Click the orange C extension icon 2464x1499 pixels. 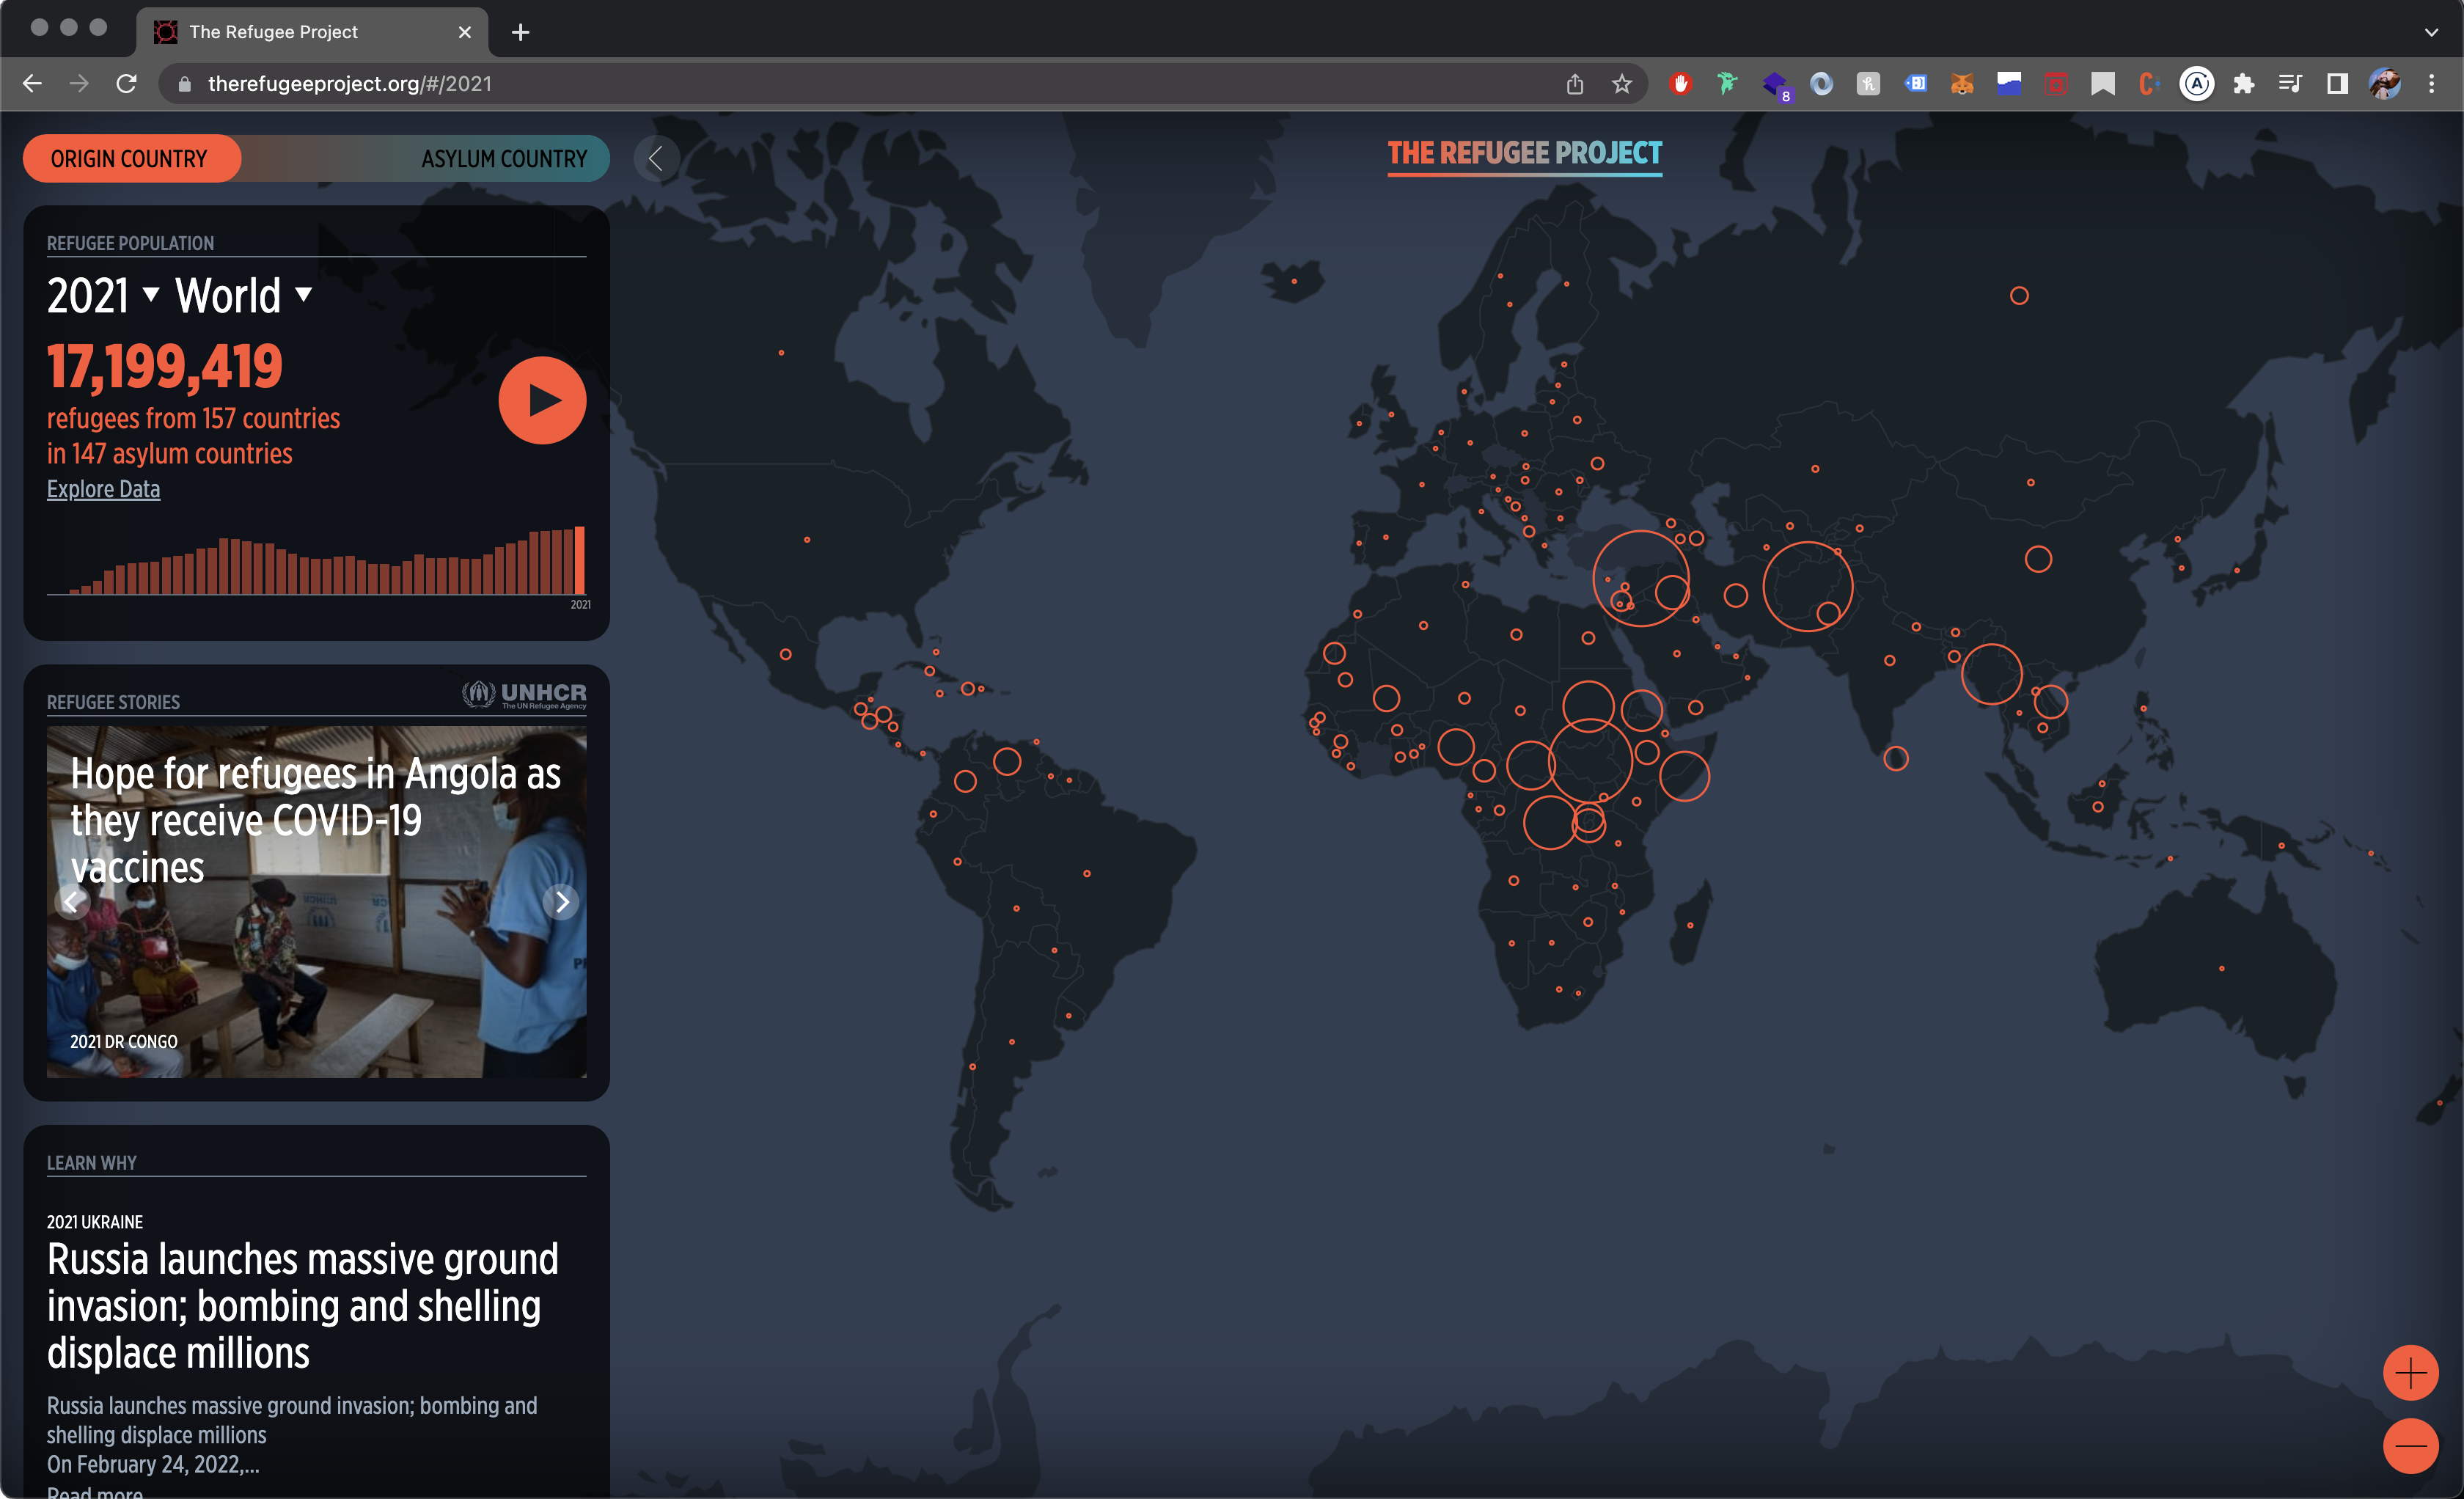point(2149,84)
